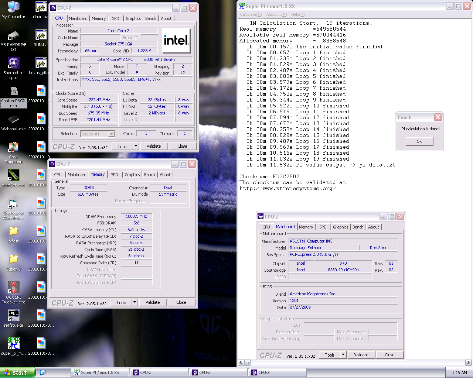473x378 pixels.
Task: Switch to Mainboard tab in CPU window
Action: click(78, 18)
